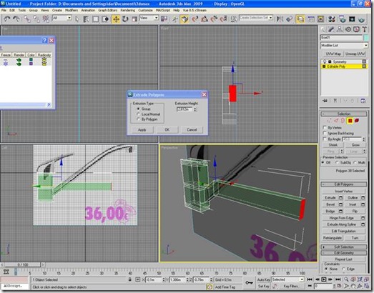Select the Move transform tool
Screen dimensions: 374x293
pos(116,19)
